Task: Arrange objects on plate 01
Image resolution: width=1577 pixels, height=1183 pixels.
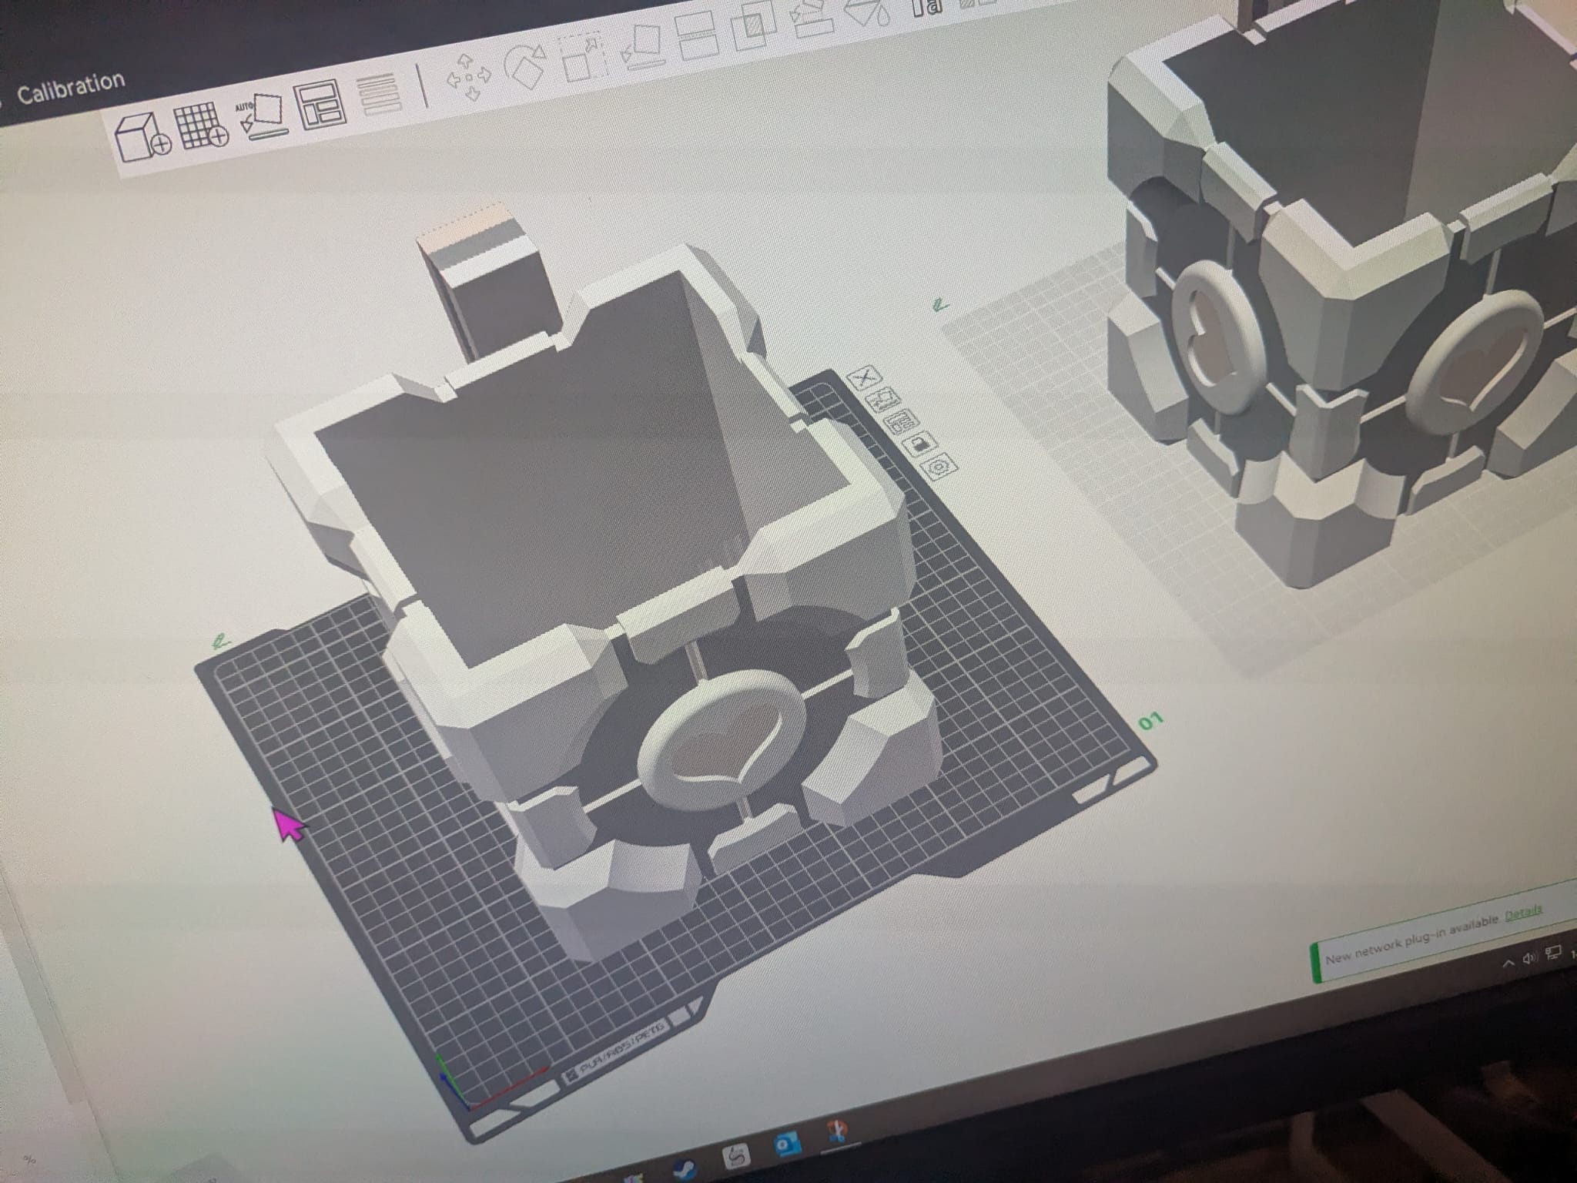Action: click(x=903, y=421)
